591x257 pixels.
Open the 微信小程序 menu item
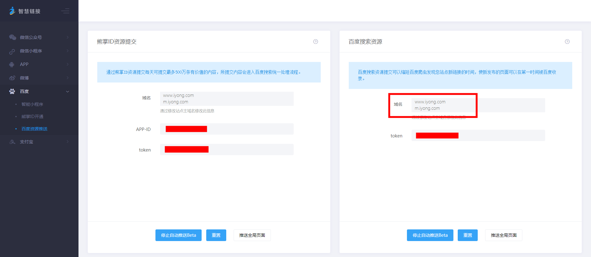[x=39, y=51]
